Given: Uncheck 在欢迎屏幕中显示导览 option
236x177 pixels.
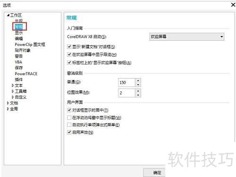Looking at the screenshot, I should tap(69, 54).
